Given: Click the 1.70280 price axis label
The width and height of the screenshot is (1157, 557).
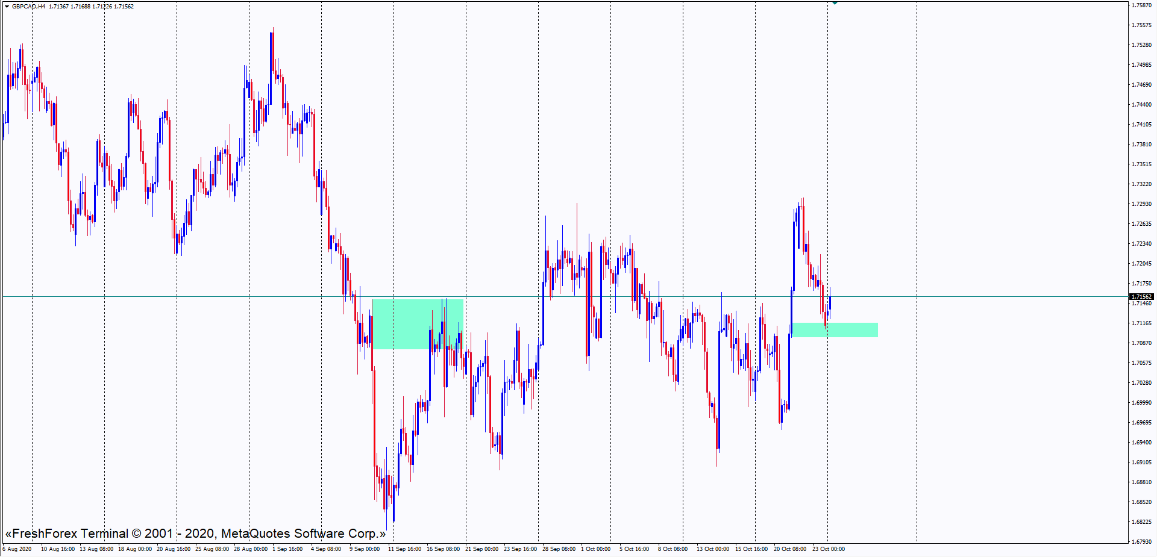Looking at the screenshot, I should tap(1141, 383).
